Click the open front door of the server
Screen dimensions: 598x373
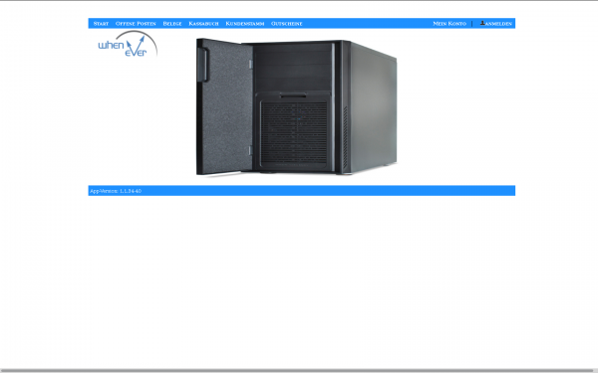[x=224, y=106]
